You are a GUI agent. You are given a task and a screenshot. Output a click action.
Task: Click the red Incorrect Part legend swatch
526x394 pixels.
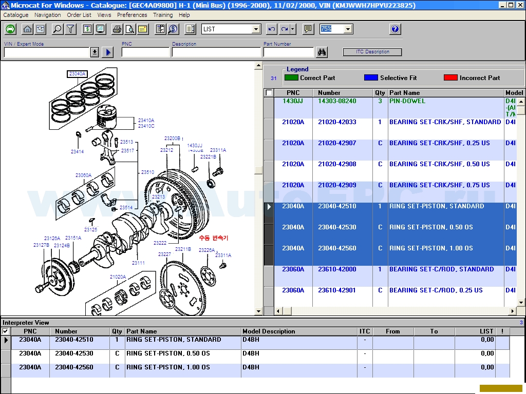coord(450,78)
